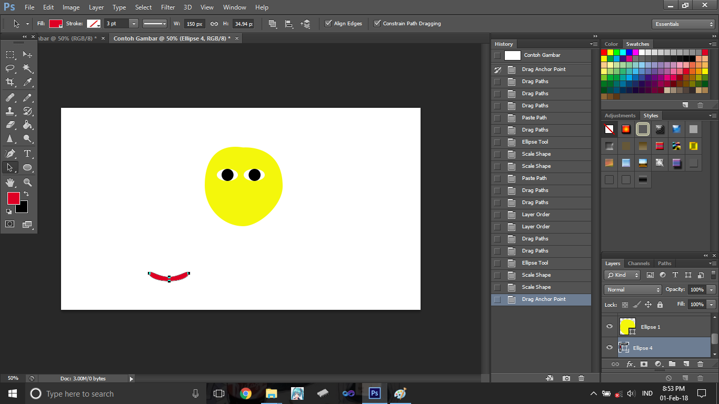This screenshot has height=404, width=719.
Task: Open the Filter menu
Action: [x=167, y=7]
